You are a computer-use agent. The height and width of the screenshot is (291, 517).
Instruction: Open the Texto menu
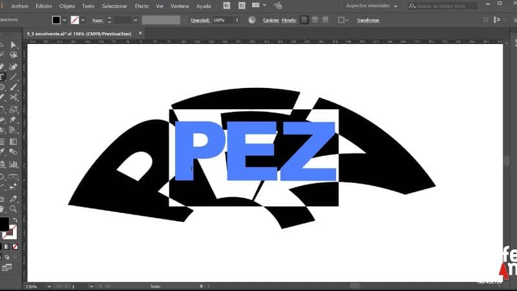pos(88,6)
